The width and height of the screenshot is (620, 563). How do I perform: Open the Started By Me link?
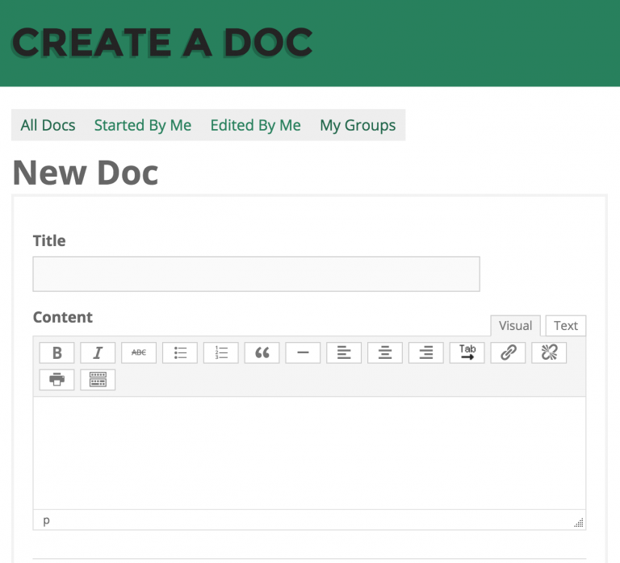[143, 125]
